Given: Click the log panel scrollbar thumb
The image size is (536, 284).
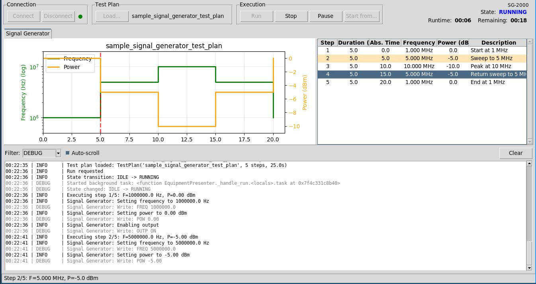Looking at the screenshot, I should pos(529,253).
